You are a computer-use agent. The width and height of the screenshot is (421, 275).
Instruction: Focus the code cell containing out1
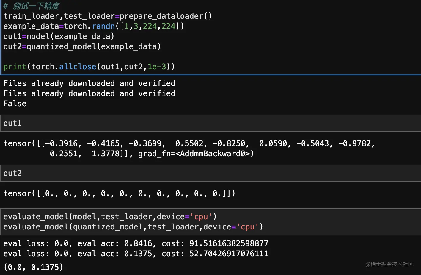[x=211, y=123]
